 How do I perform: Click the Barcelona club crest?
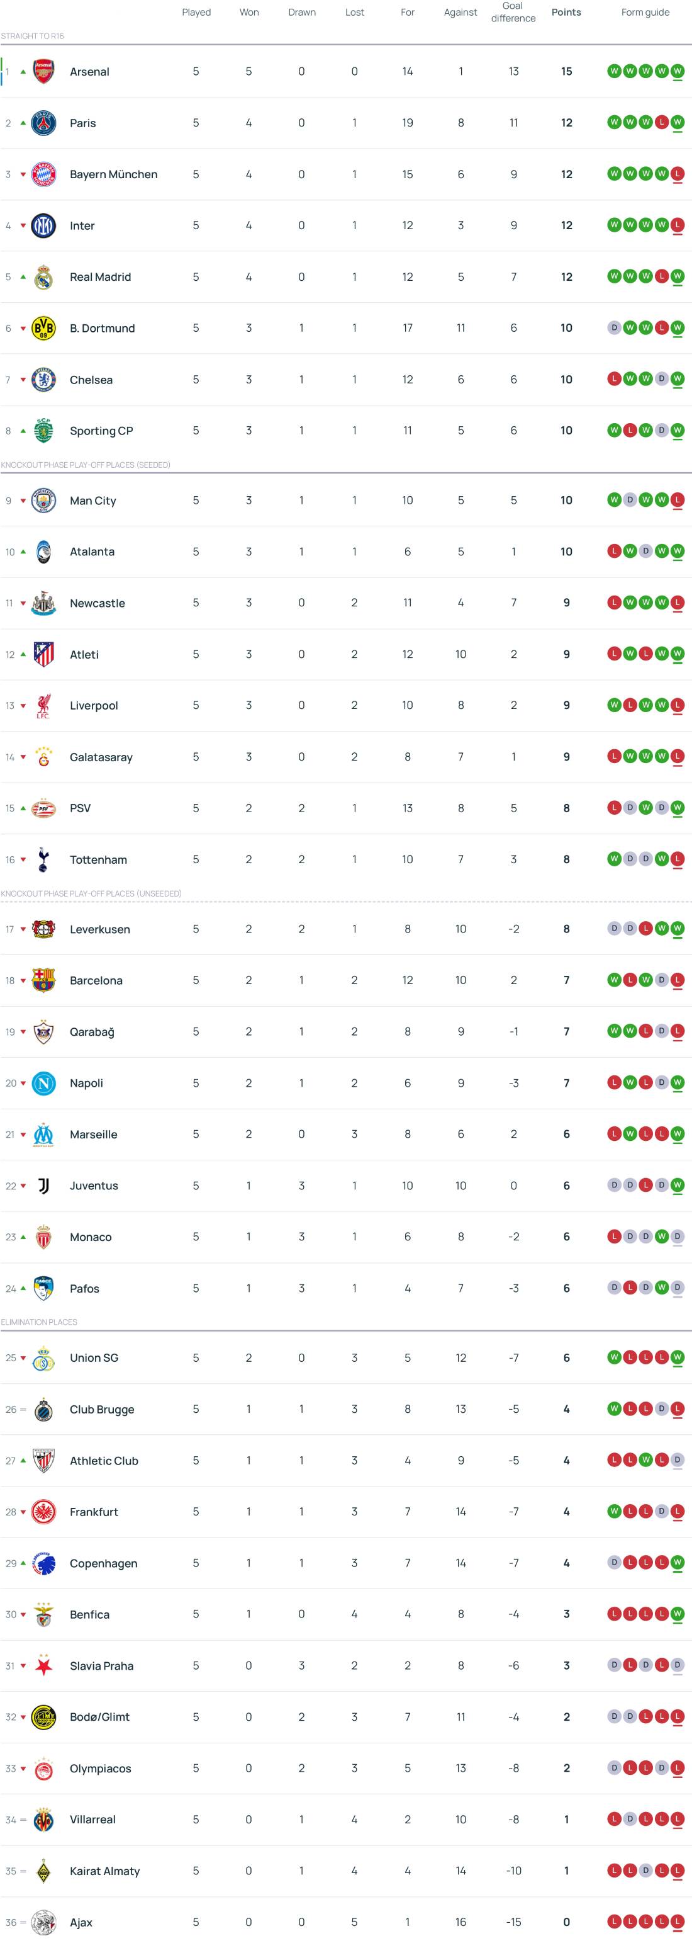coord(44,980)
